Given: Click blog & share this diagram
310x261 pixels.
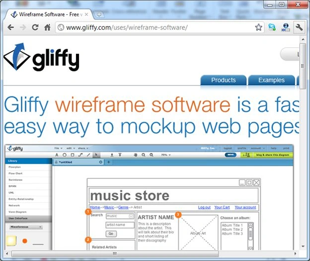Looking at the screenshot, I should pos(273,155).
